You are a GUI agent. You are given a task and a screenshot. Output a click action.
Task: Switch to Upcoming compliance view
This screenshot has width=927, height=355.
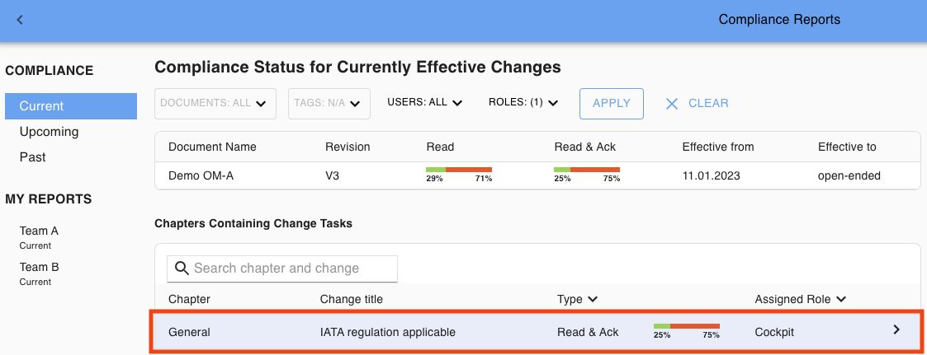pos(49,132)
